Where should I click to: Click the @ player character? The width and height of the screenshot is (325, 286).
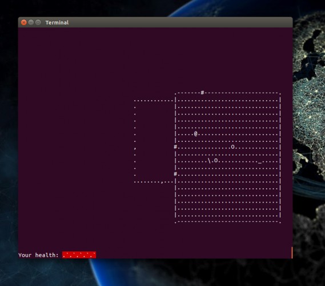coord(196,133)
